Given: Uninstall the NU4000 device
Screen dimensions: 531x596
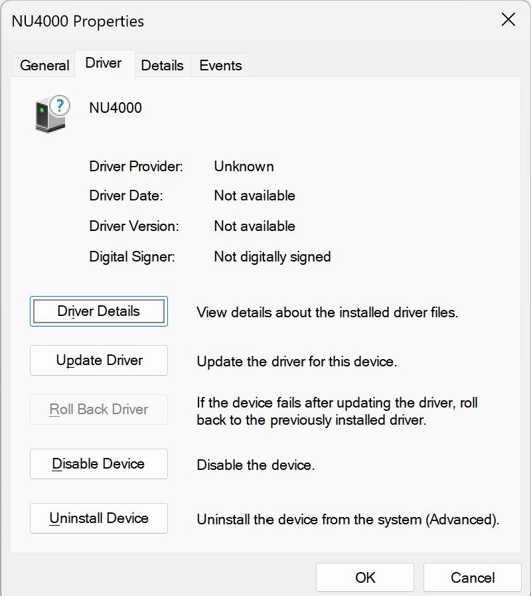Looking at the screenshot, I should coord(98,518).
